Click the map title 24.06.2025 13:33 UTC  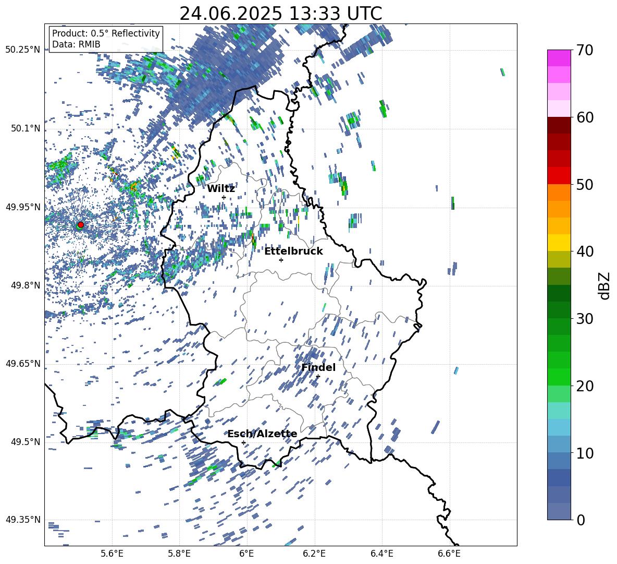tap(280, 14)
